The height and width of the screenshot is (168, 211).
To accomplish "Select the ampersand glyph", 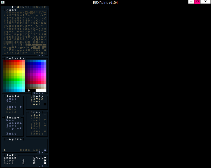I will 21,18.
